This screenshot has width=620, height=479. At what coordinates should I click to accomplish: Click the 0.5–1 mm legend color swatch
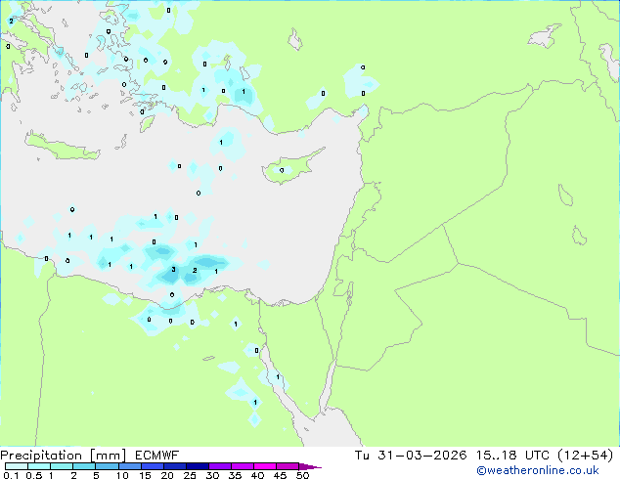click(x=39, y=466)
